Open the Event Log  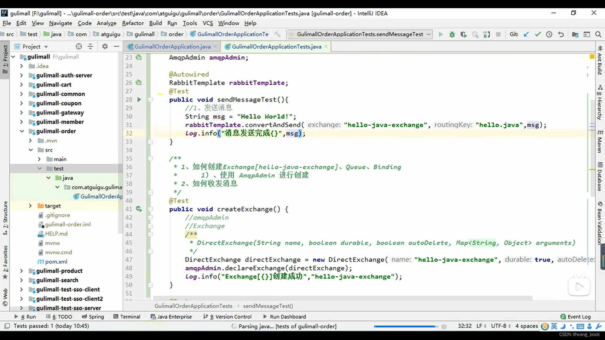pyautogui.click(x=575, y=316)
